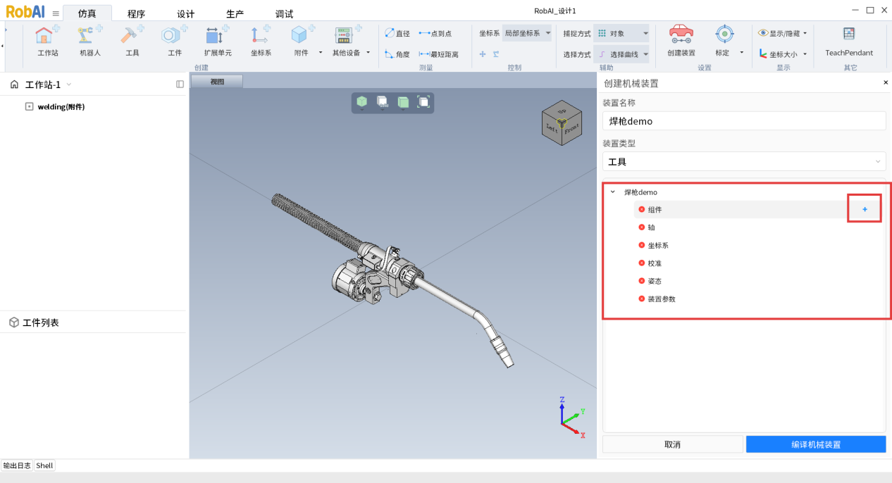Switch to the 调试 tab

click(x=285, y=13)
